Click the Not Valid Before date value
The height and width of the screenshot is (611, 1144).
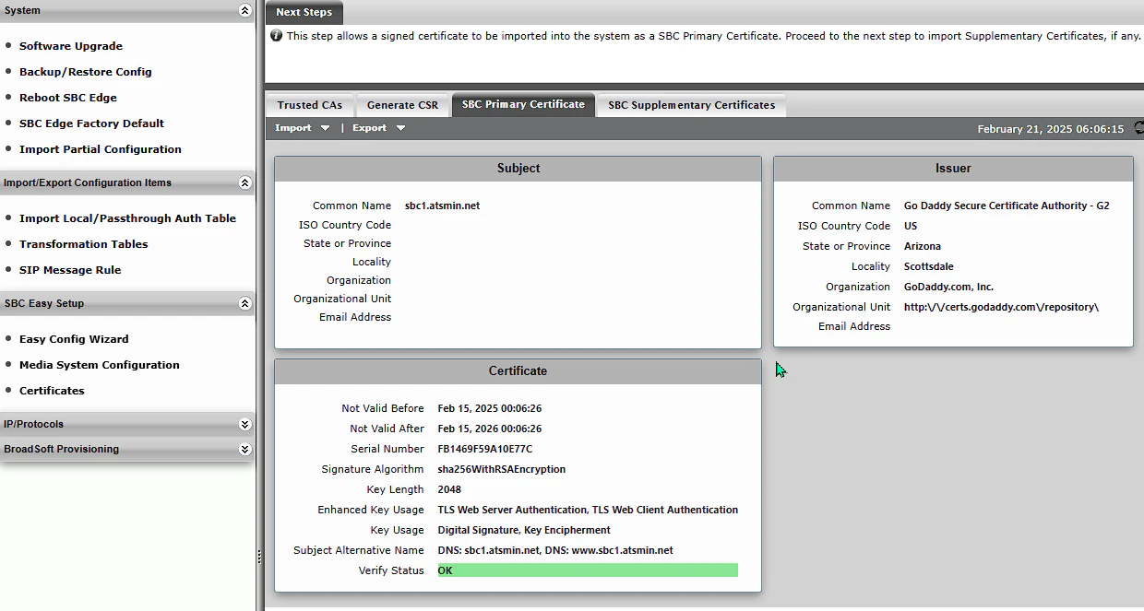click(x=490, y=408)
